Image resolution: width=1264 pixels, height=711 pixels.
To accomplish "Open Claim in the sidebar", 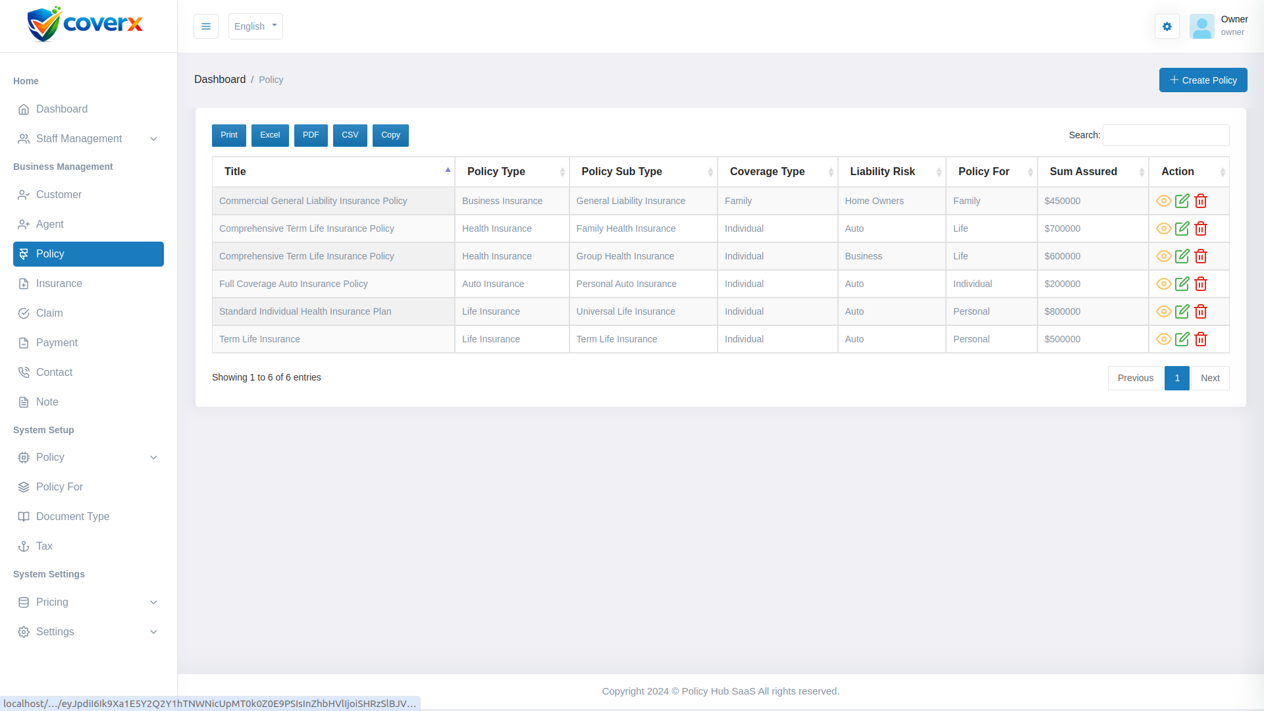I will tap(49, 313).
